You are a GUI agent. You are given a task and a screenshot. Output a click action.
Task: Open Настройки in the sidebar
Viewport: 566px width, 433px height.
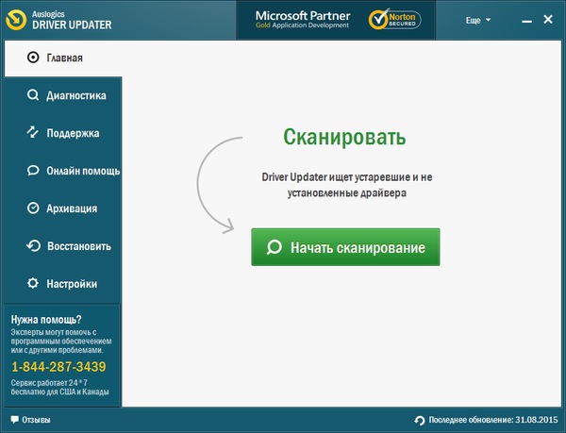[63, 284]
